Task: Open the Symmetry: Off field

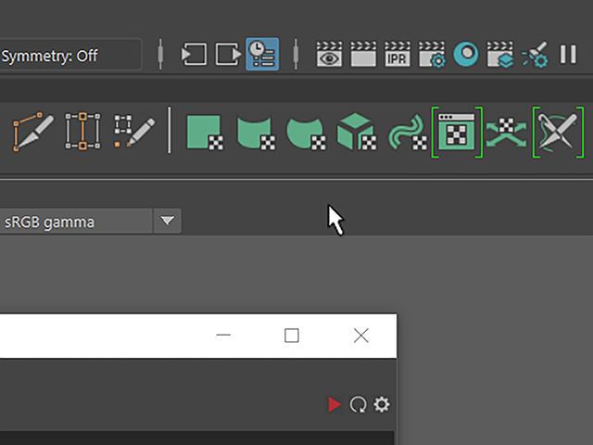Action: point(70,55)
